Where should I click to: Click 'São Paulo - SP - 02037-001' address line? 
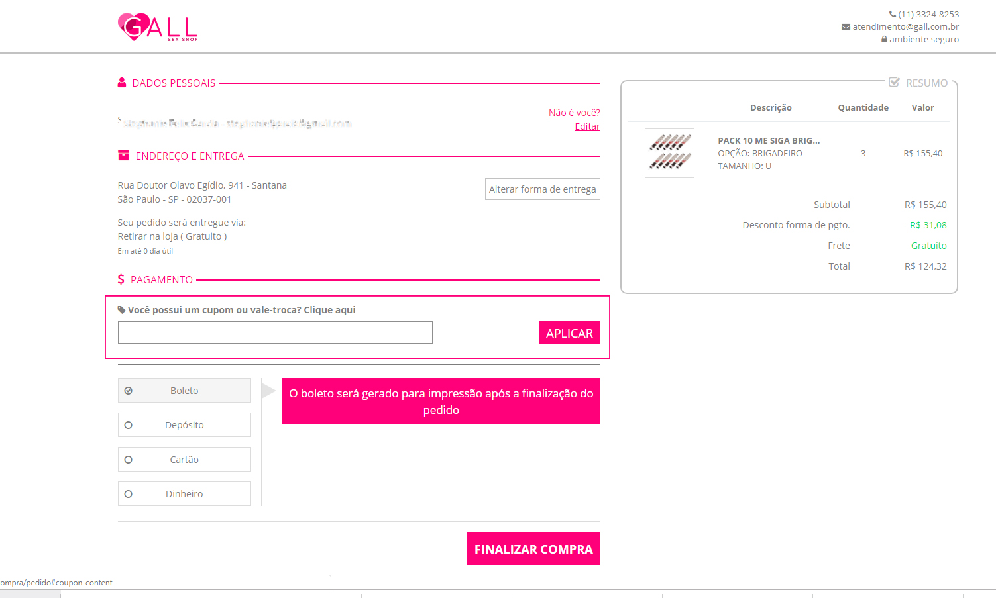(x=174, y=199)
